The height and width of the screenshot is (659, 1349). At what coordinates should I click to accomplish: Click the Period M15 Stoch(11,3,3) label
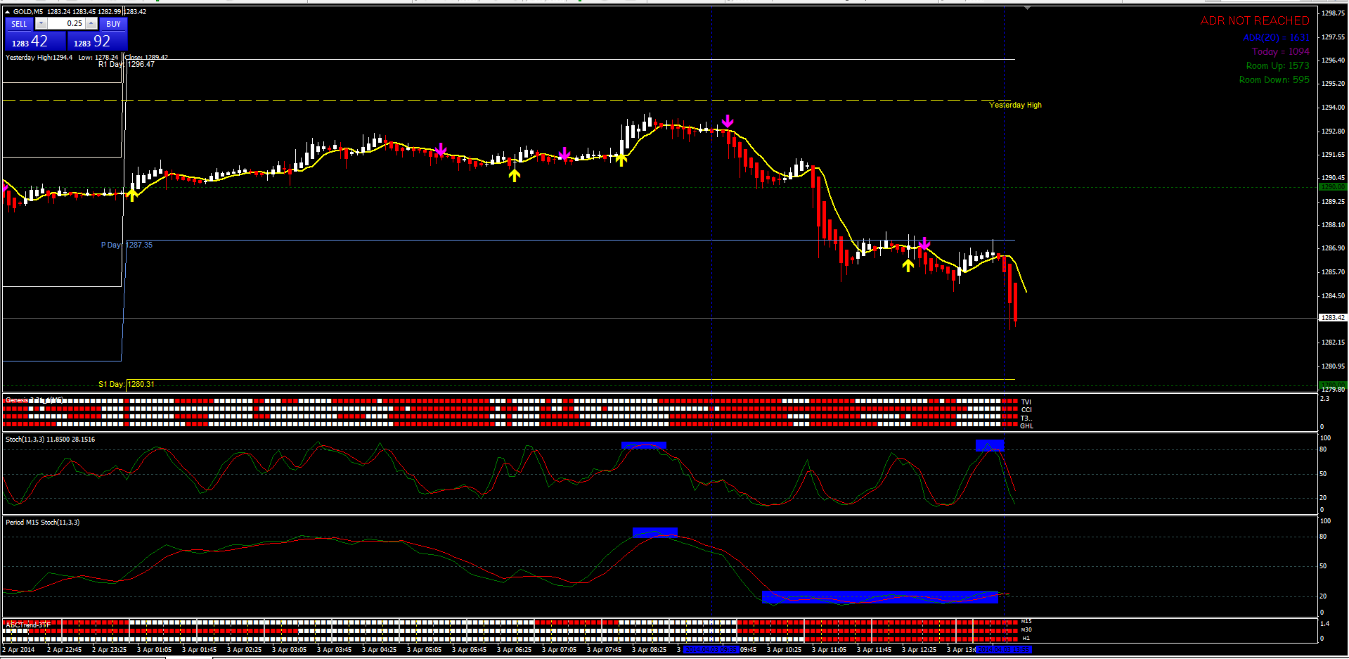(x=43, y=523)
